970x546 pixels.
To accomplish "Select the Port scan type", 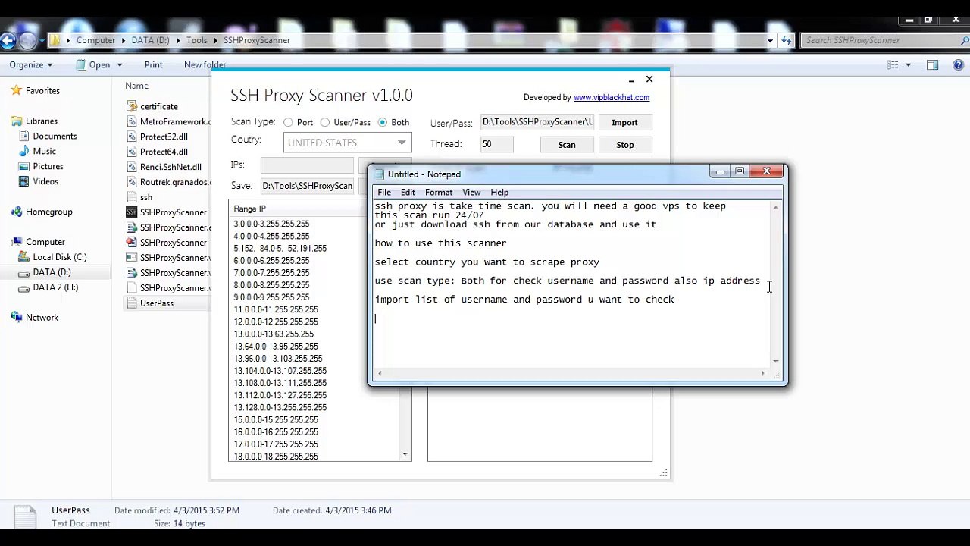I will click(288, 122).
